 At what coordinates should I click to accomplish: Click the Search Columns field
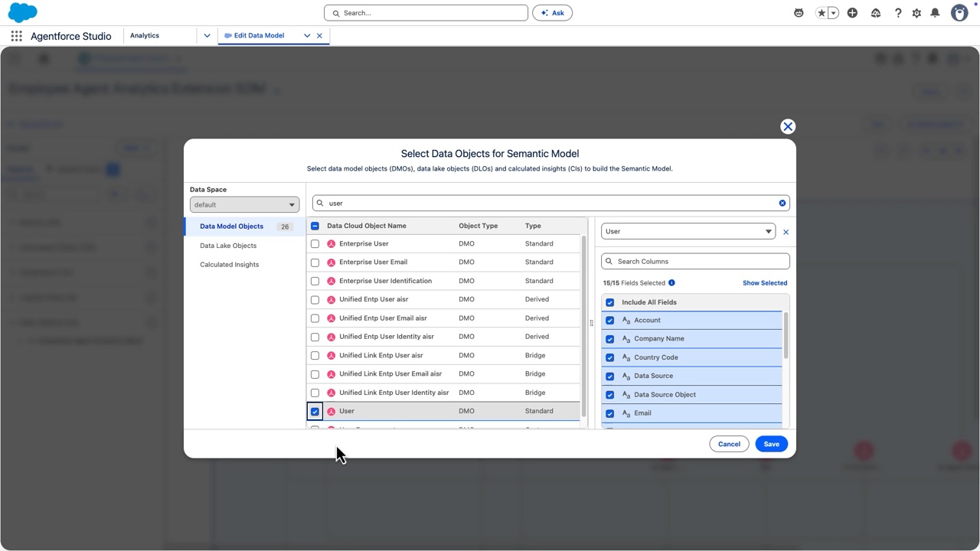(695, 261)
